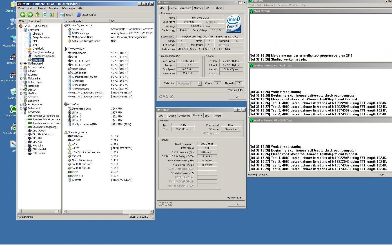Switch to the Menü tab in EVEREST
The width and height of the screenshot is (392, 245).
(x=22, y=21)
